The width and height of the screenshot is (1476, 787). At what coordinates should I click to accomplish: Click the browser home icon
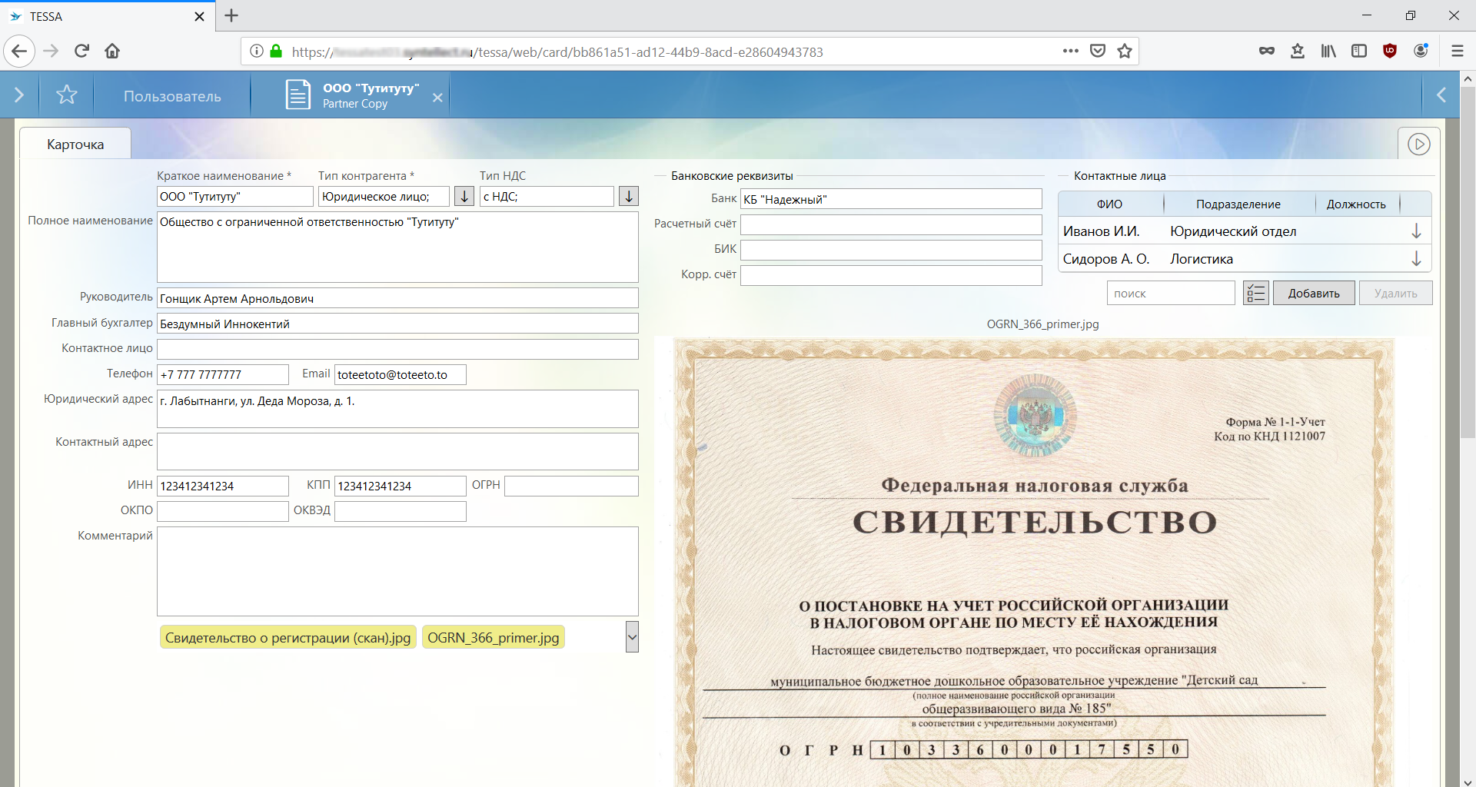coord(112,51)
